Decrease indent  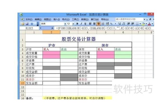point(129,24)
